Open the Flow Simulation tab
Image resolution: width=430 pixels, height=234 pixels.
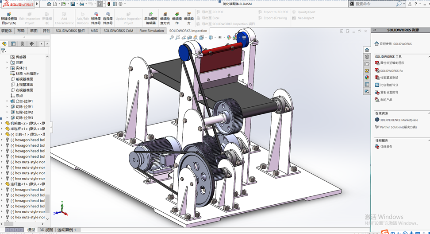(152, 31)
